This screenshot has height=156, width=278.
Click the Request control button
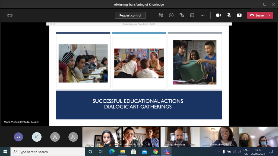[x=130, y=15]
